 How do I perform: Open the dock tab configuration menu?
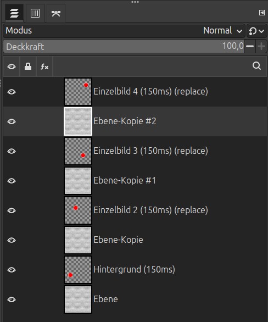click(261, 13)
